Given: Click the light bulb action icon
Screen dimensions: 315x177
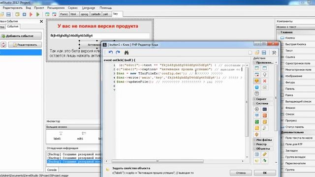Looking at the screenshot, I should pyautogui.click(x=265, y=74).
